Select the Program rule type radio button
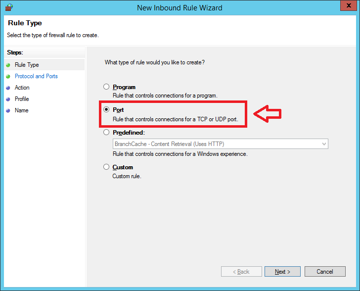The height and width of the screenshot is (291, 360). pyautogui.click(x=106, y=87)
